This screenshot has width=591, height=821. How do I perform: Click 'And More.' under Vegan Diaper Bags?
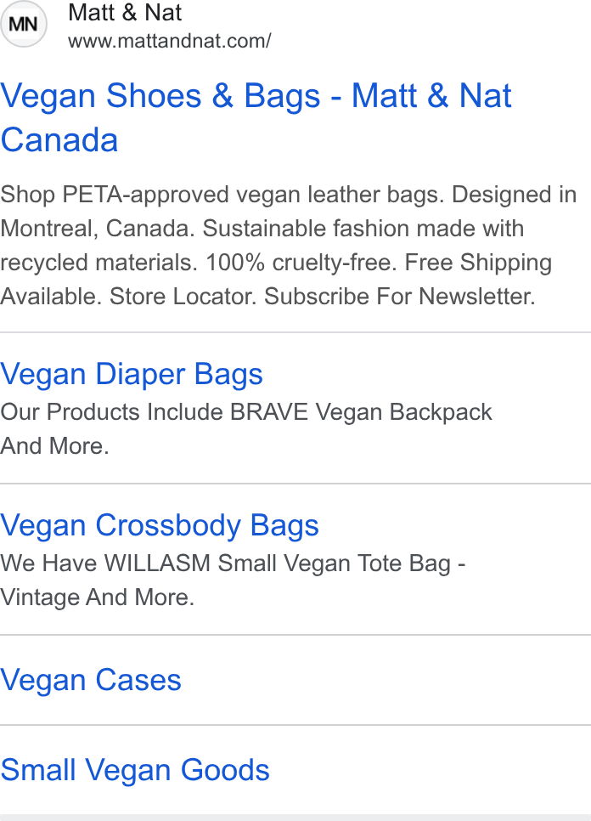[x=54, y=446]
